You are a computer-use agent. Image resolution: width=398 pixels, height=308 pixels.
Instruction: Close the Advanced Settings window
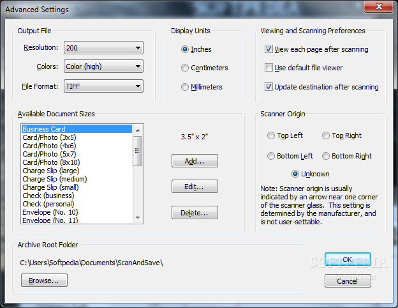click(378, 6)
